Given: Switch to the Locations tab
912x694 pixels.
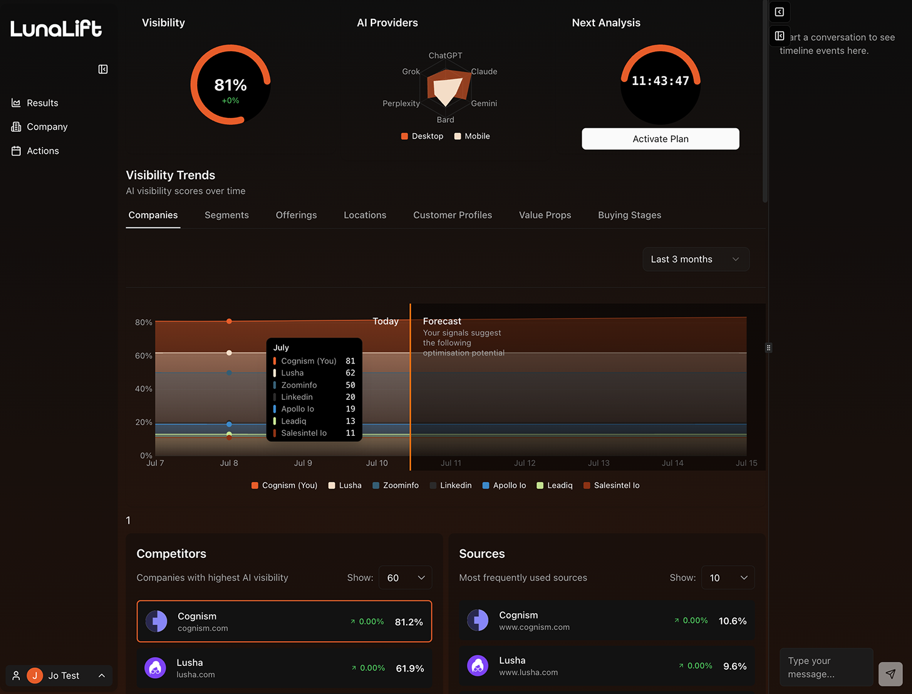Looking at the screenshot, I should (365, 215).
